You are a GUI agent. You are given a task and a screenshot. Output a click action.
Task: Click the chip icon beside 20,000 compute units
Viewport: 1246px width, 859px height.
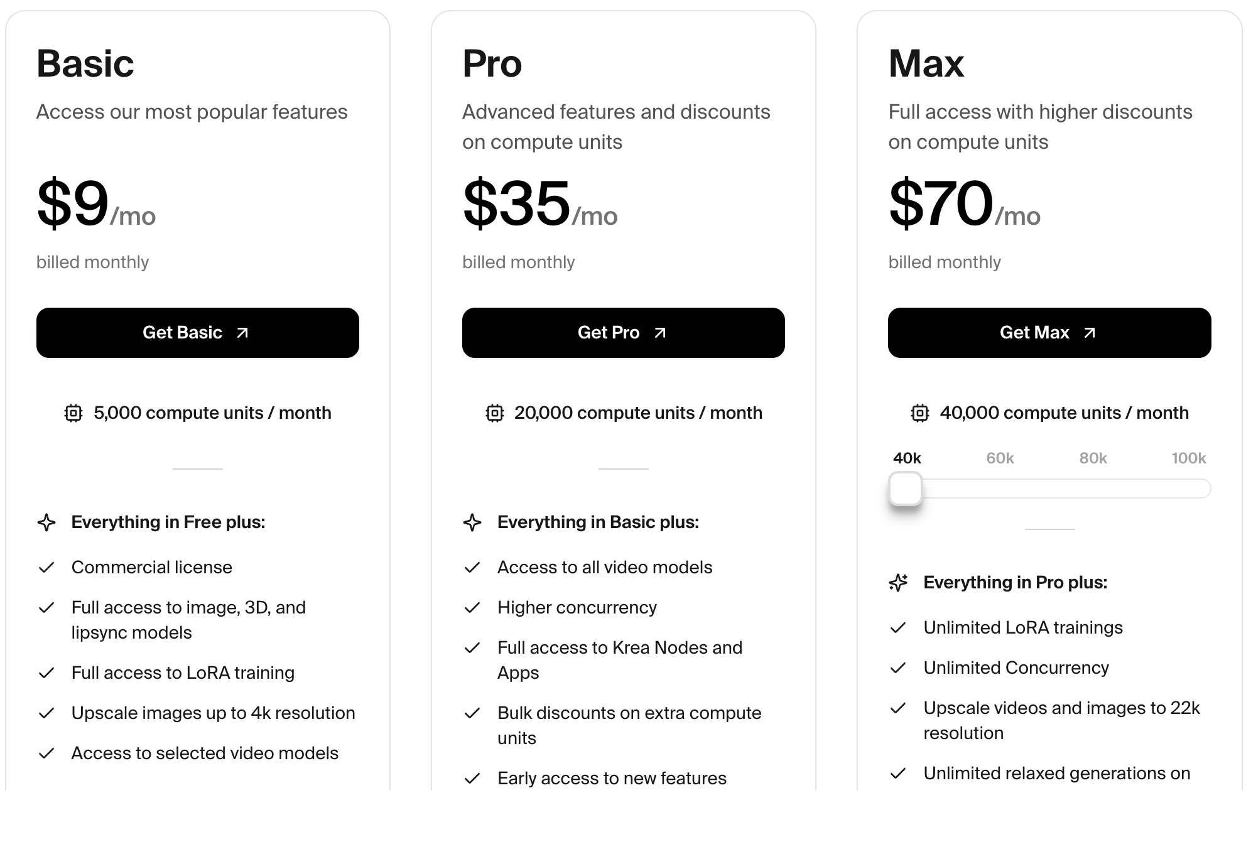point(495,413)
